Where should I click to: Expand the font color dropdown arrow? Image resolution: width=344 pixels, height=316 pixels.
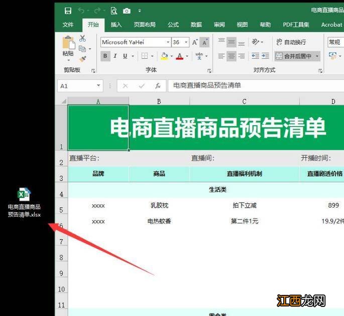click(x=187, y=56)
